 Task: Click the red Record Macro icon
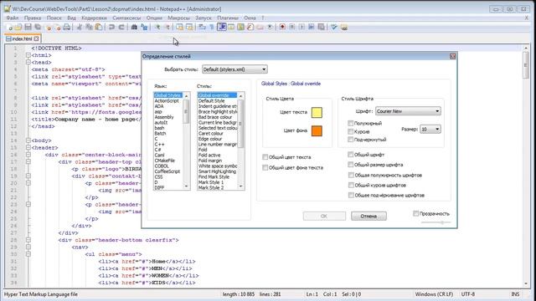click(x=282, y=28)
